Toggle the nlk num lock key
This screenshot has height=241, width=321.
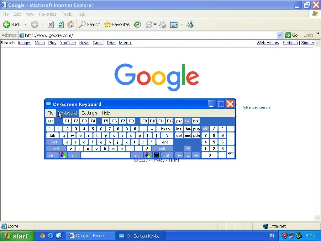click(205, 129)
